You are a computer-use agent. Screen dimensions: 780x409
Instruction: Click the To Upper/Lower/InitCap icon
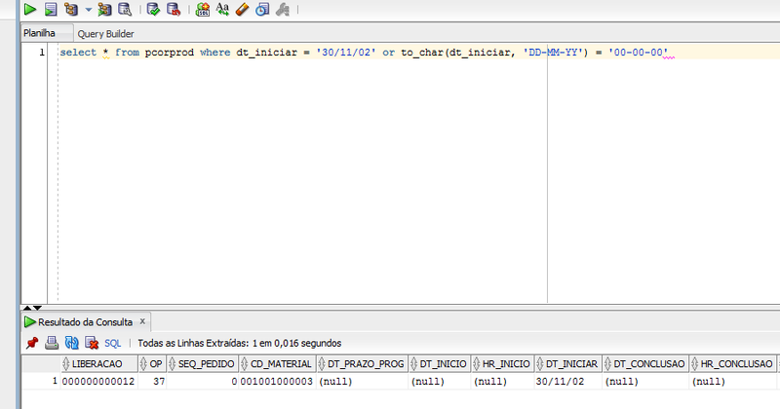tap(222, 10)
